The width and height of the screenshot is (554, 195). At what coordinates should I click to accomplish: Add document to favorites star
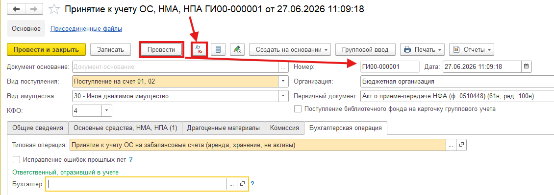pos(54,9)
